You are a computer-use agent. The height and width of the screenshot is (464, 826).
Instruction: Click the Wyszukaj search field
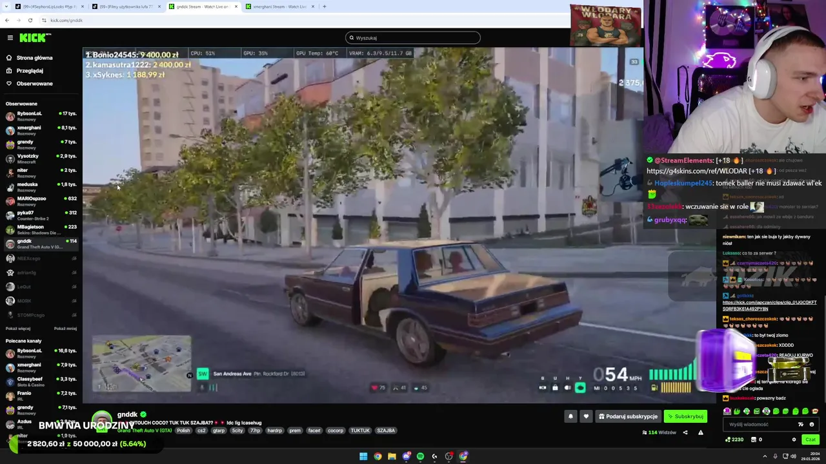pos(412,38)
